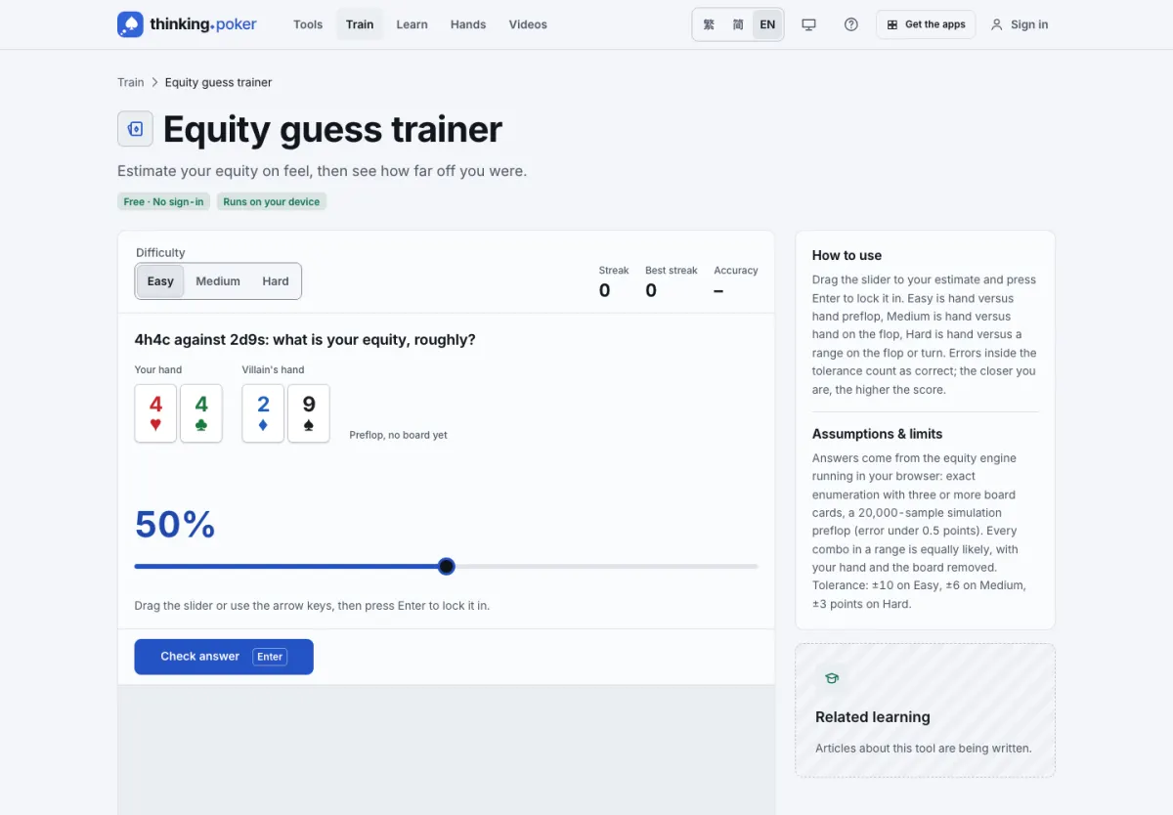This screenshot has width=1173, height=815.
Task: Click the Best streak counter value
Action: (651, 290)
